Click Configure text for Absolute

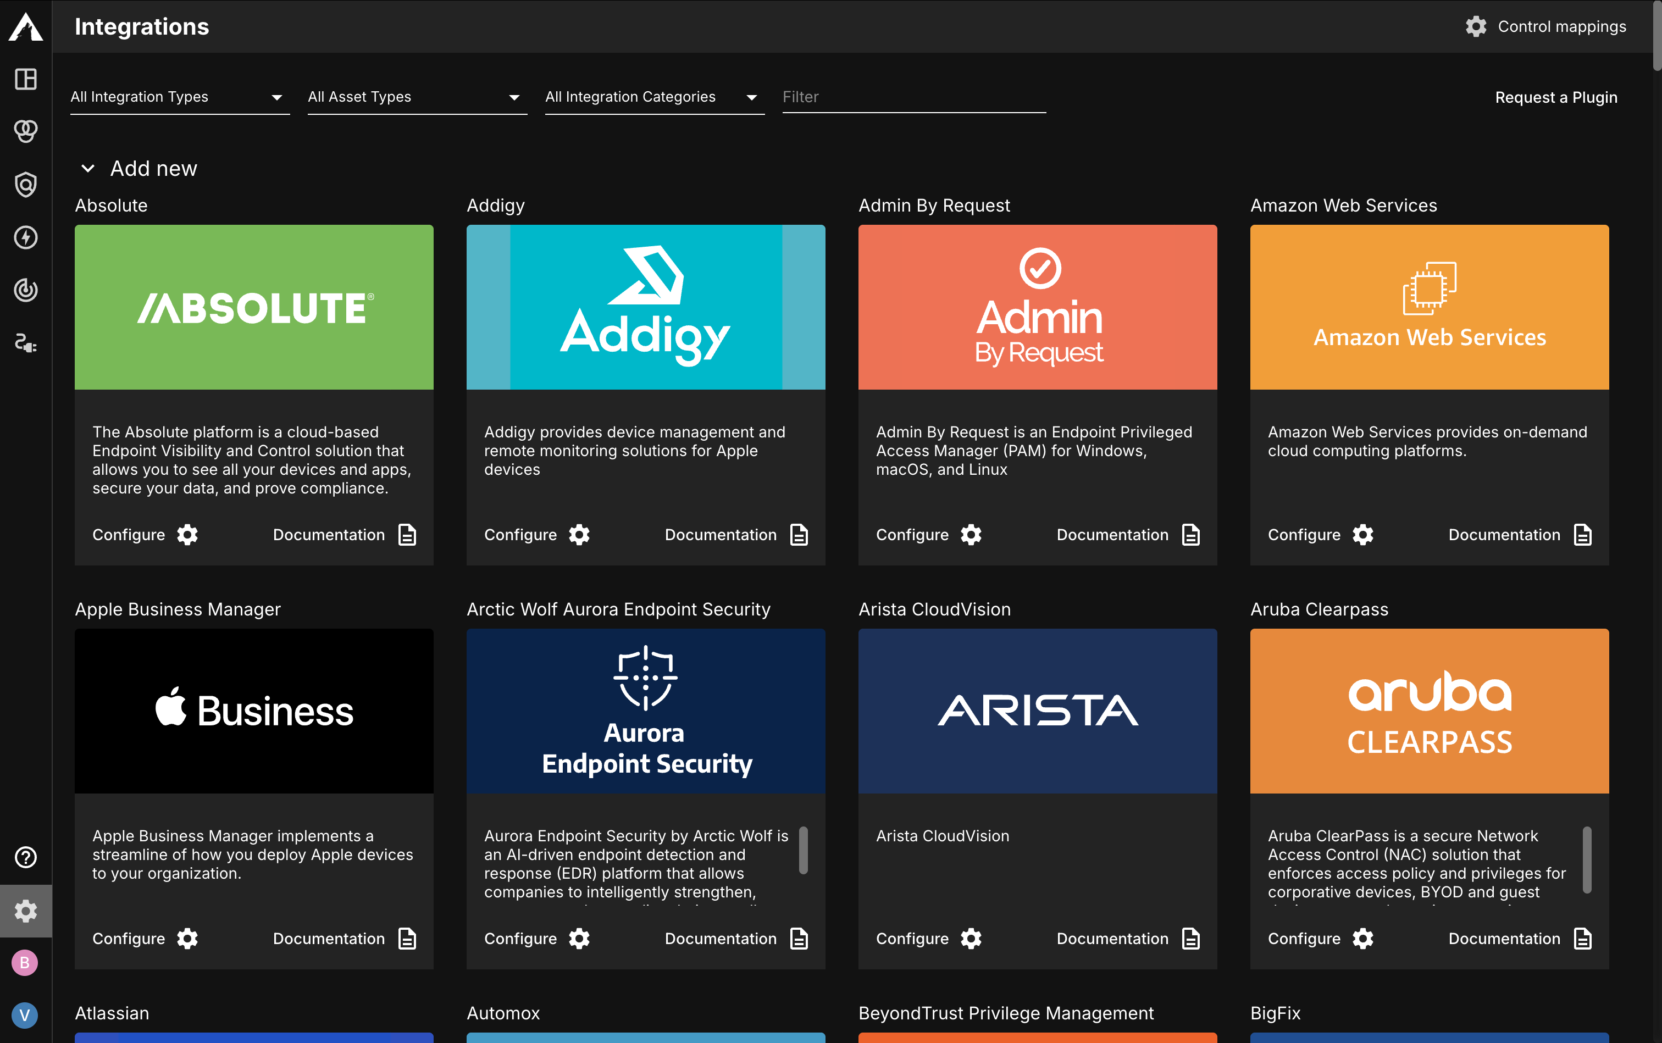[x=128, y=535]
